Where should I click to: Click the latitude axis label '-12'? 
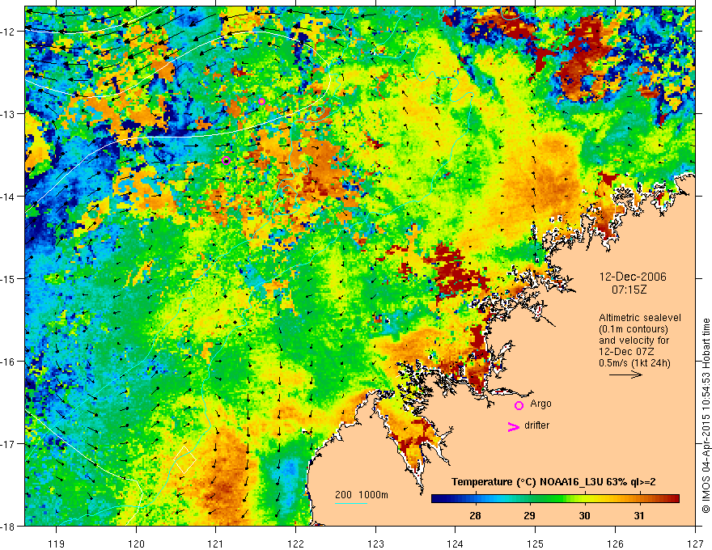[8, 32]
